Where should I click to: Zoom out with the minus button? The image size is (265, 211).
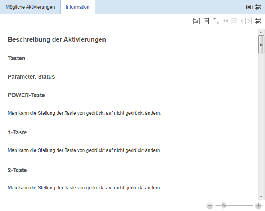tap(210, 205)
